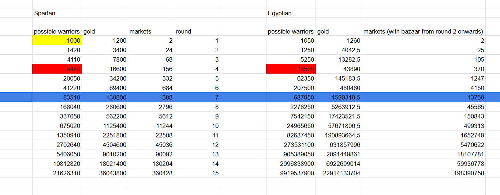The width and height of the screenshot is (500, 195).
Task: Select the red Egyptian cell 18500
Action: pyautogui.click(x=291, y=69)
